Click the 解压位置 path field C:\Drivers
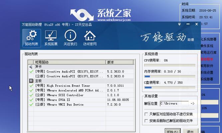 click(174, 103)
